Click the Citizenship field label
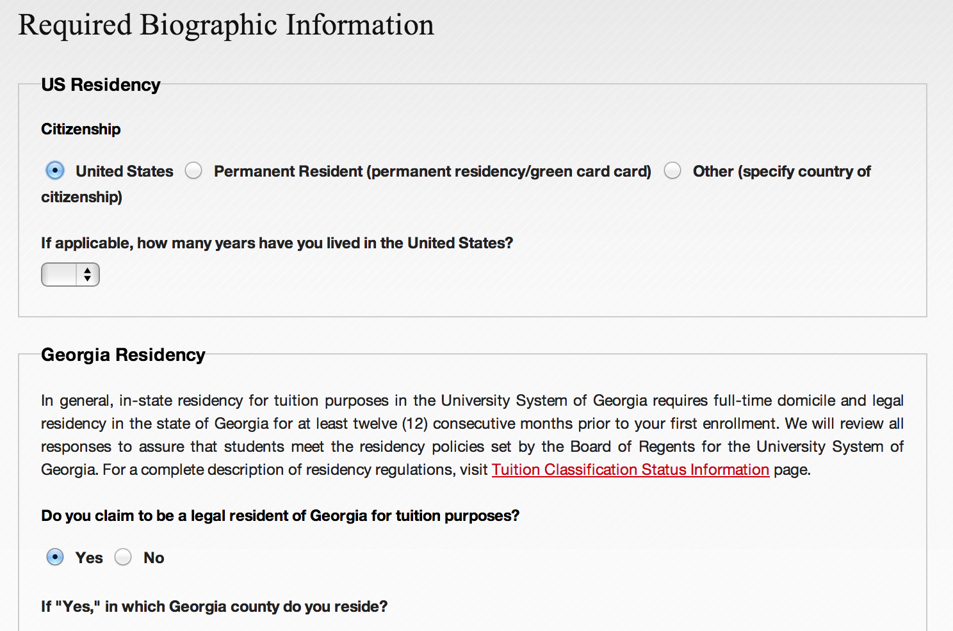Screen dimensions: 953x631 [81, 129]
